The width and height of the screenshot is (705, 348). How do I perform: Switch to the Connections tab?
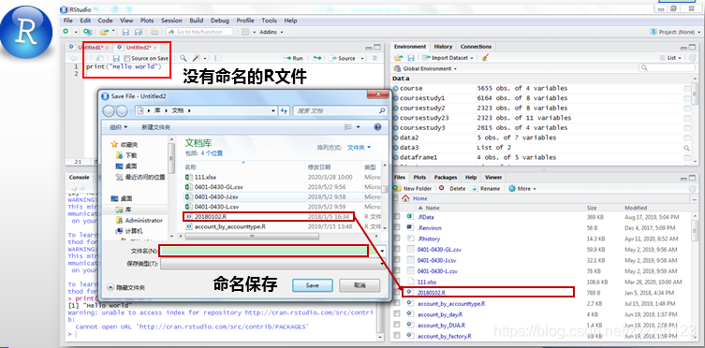[477, 47]
